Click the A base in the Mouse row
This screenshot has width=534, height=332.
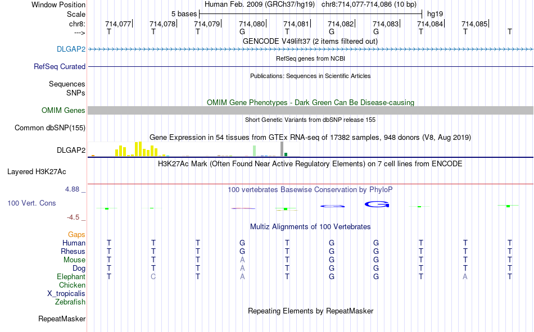[x=242, y=260]
